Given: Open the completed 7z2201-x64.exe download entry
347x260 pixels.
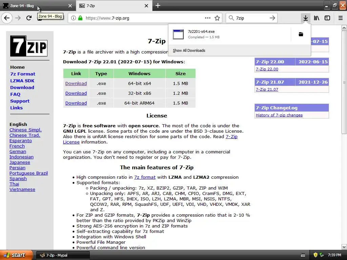Looking at the screenshot, I should (229, 34).
